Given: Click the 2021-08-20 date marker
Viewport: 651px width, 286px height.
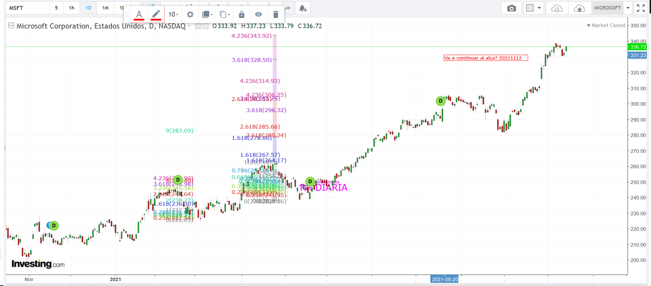Looking at the screenshot, I should (445, 279).
